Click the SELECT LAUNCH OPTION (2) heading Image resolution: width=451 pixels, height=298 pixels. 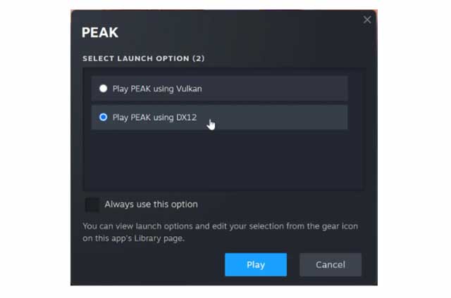[144, 58]
